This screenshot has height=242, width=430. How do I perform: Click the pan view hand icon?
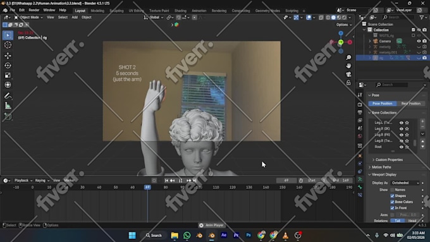(348, 66)
